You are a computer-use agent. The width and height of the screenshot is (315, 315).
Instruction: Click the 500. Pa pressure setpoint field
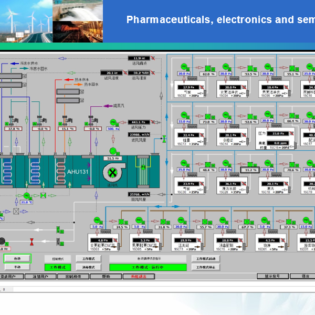tap(113, 128)
